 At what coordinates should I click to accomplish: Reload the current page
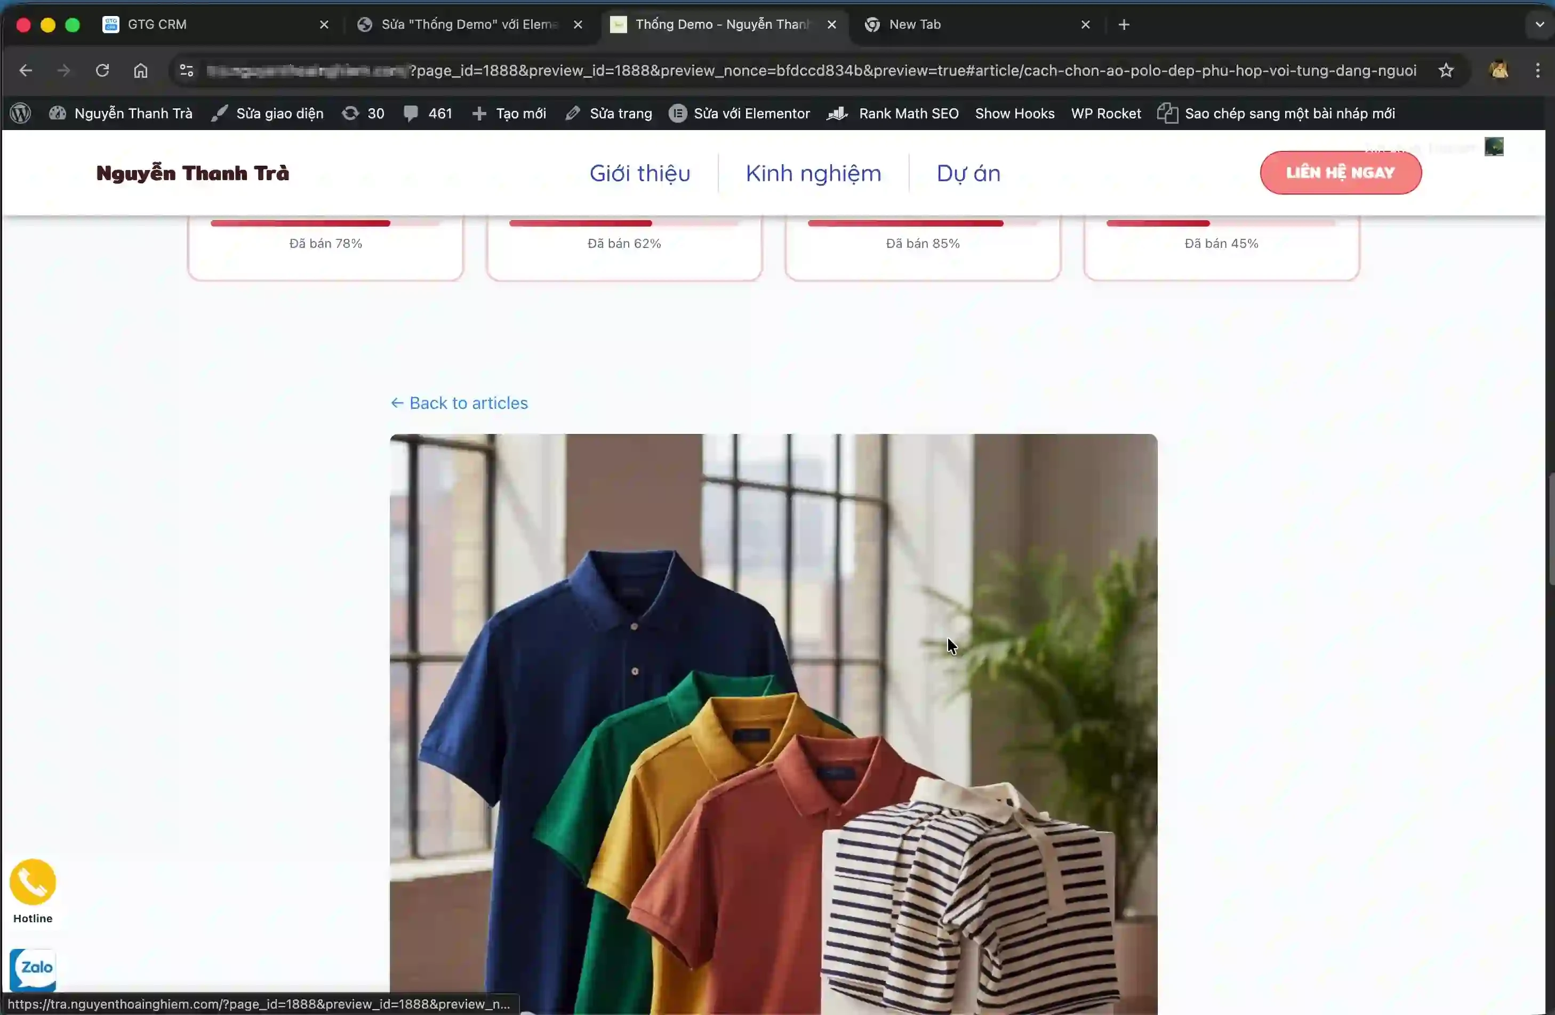102,70
